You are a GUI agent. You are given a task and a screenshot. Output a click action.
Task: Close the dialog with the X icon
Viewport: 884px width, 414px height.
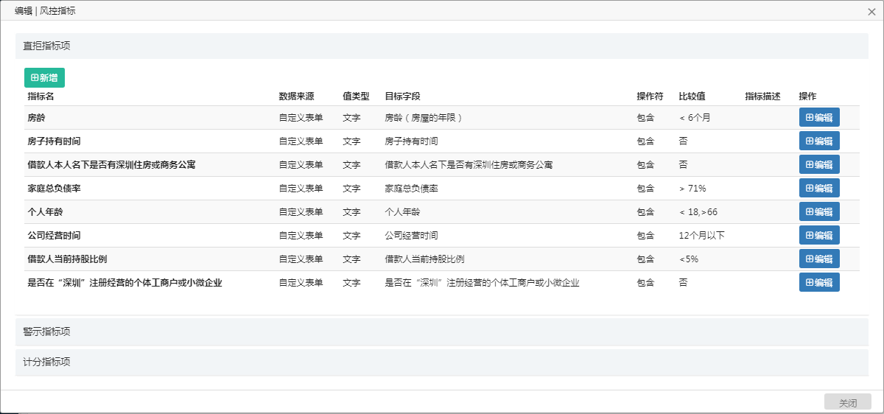coord(871,12)
